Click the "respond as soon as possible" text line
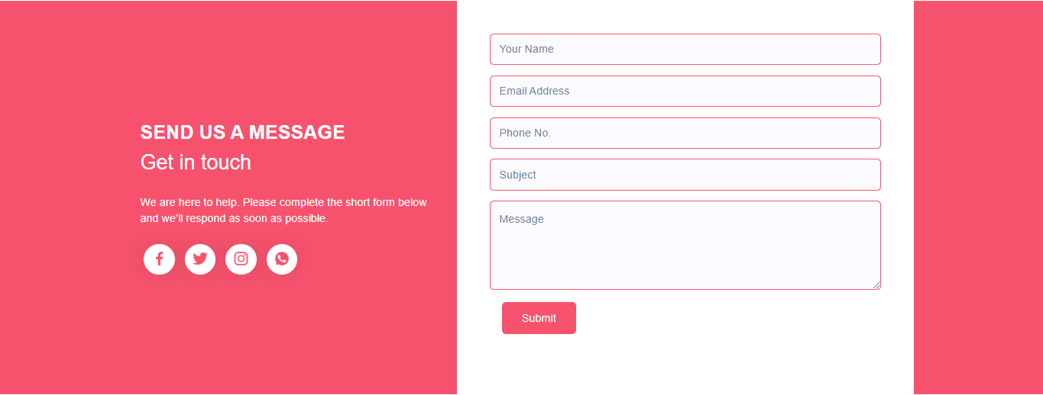 click(234, 219)
